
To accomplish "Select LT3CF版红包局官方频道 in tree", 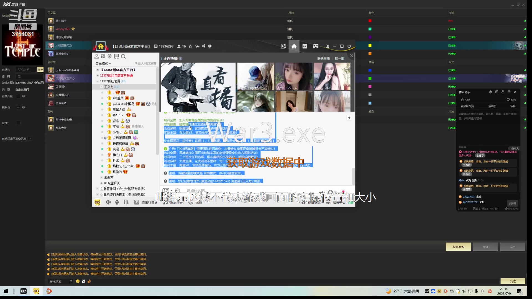I will click(x=116, y=76).
